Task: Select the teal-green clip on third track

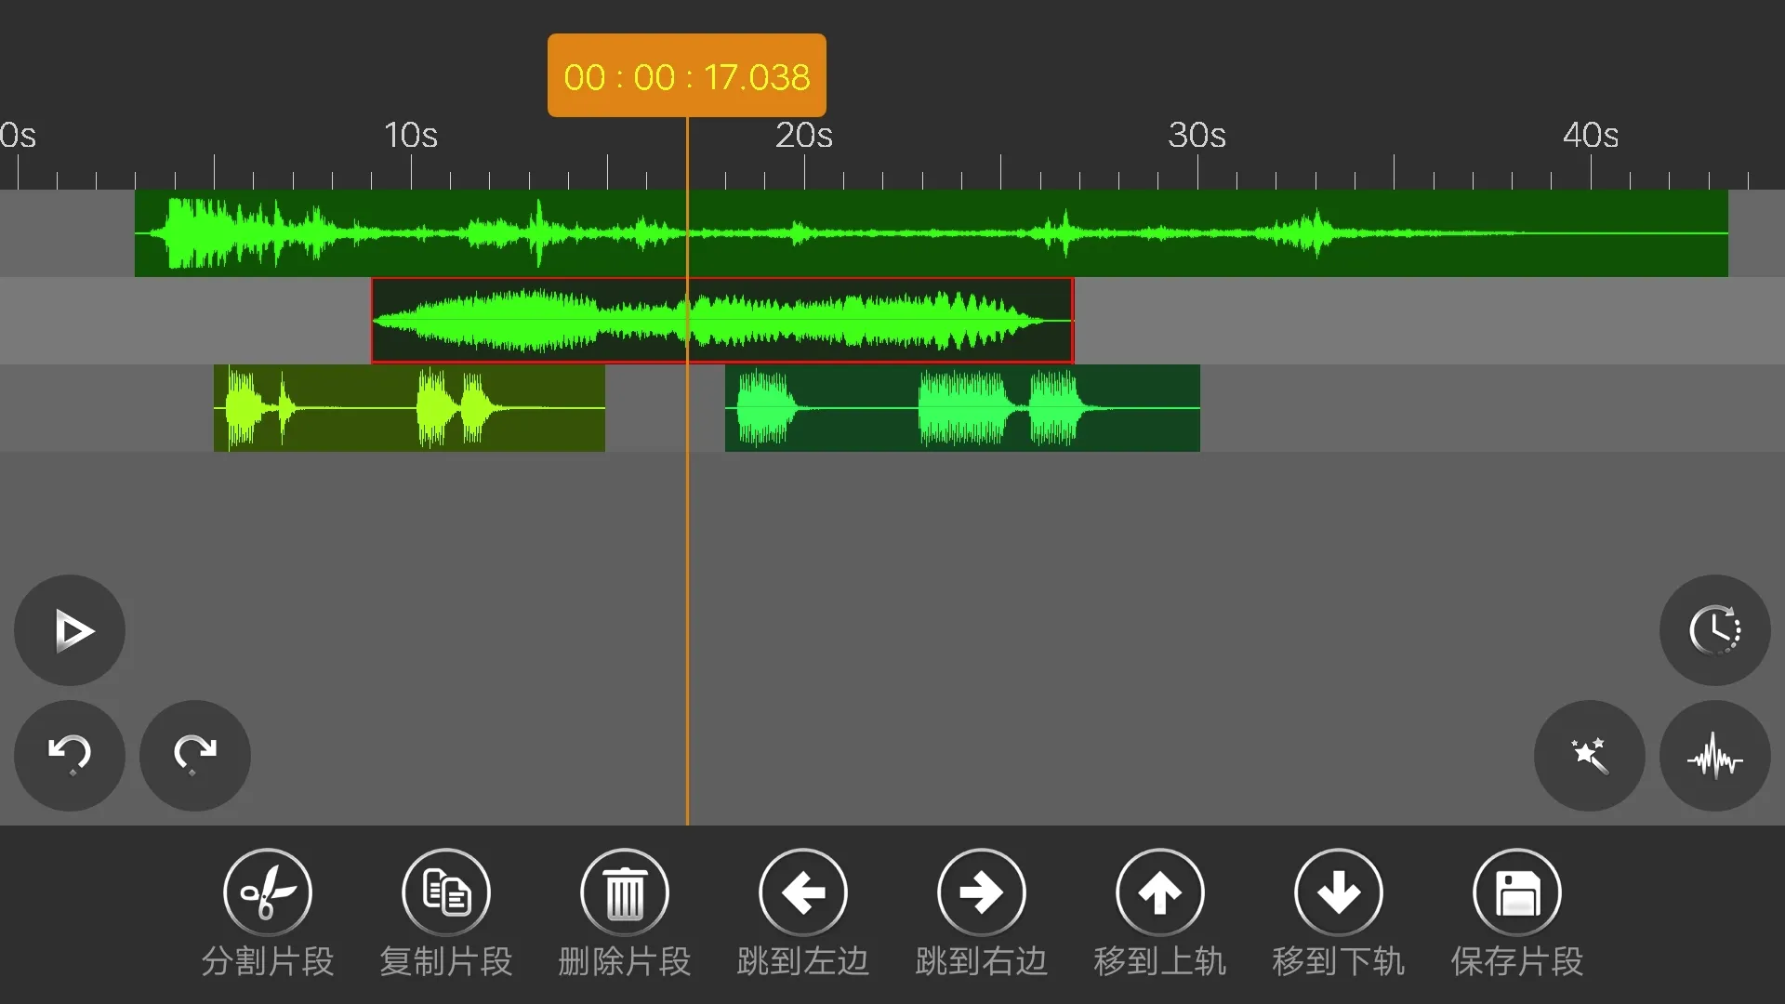Action: [962, 408]
